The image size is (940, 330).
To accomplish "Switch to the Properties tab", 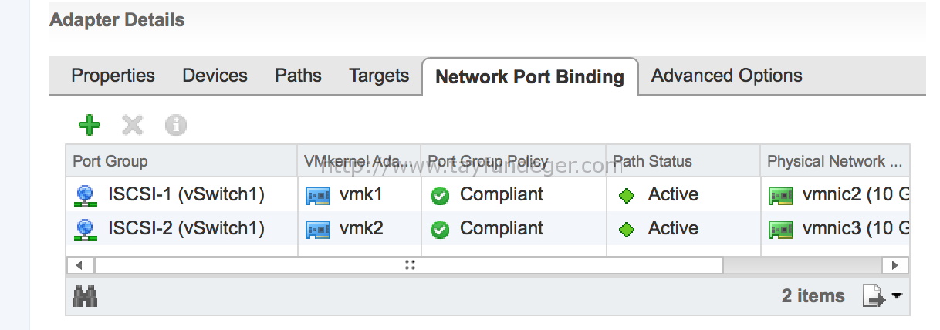I will tap(113, 76).
